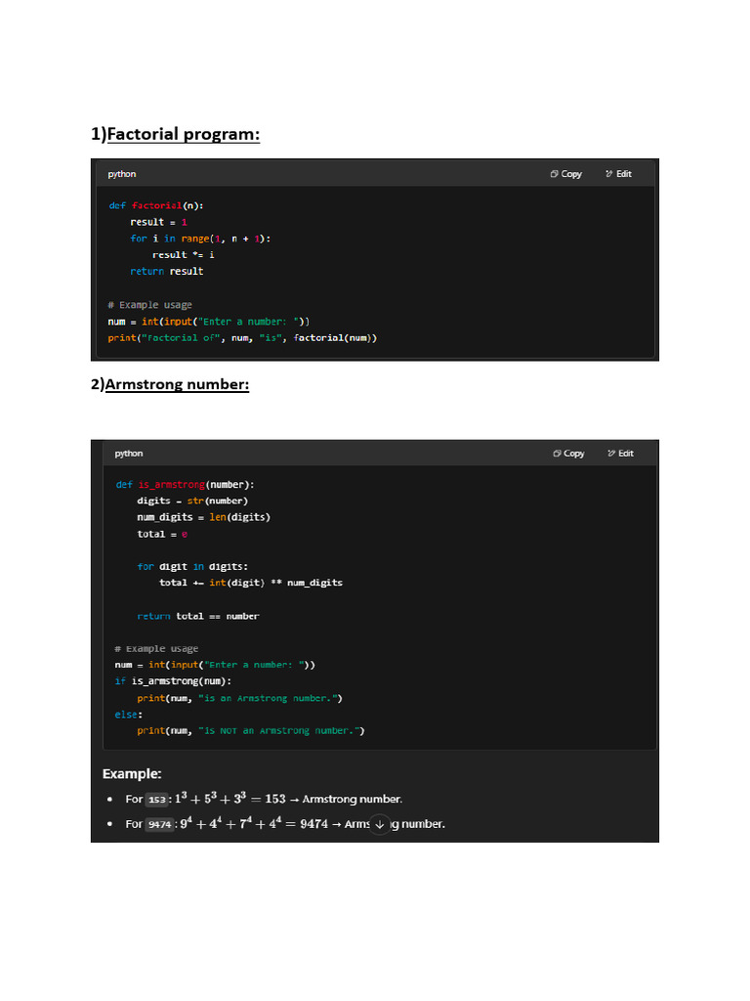Click the python label above the Armstrong code
This screenshot has height=1001, width=750.
point(129,454)
